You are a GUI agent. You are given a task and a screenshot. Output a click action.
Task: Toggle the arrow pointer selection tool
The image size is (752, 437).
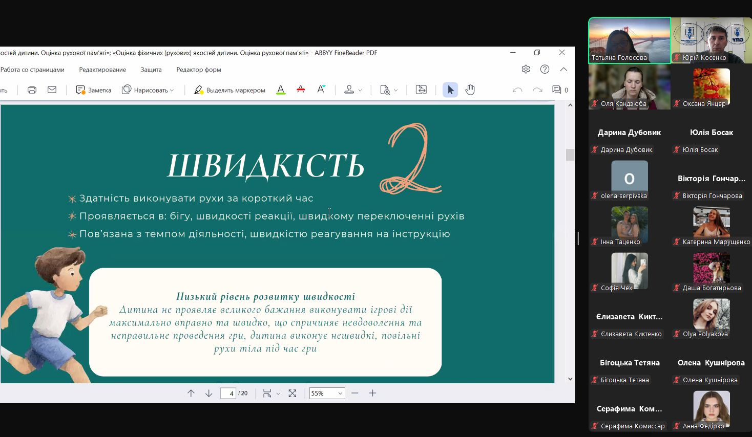pos(450,90)
